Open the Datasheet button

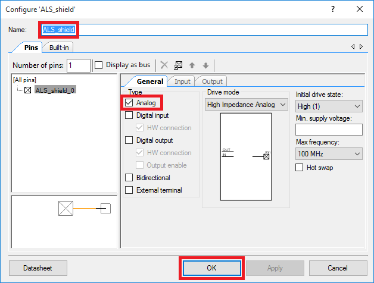tap(38, 268)
